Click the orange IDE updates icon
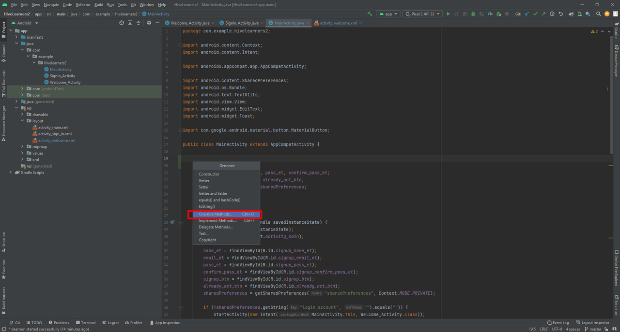Image resolution: width=620 pixels, height=332 pixels. point(607,14)
